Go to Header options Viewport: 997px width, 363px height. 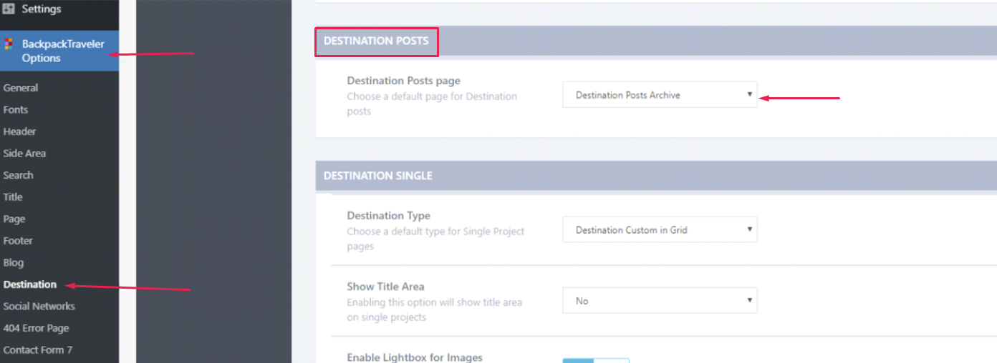(x=19, y=131)
